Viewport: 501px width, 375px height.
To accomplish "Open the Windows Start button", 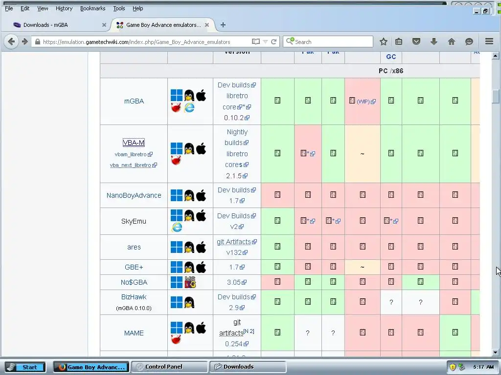I will 24,367.
